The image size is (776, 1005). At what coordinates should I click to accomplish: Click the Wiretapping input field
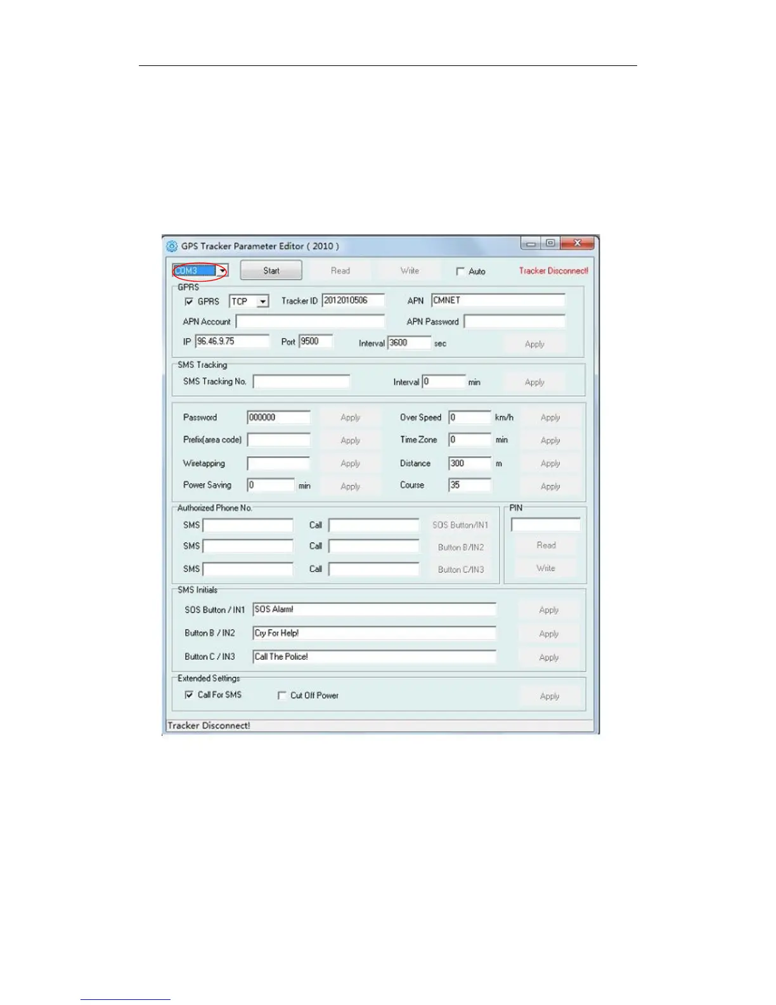click(x=278, y=463)
